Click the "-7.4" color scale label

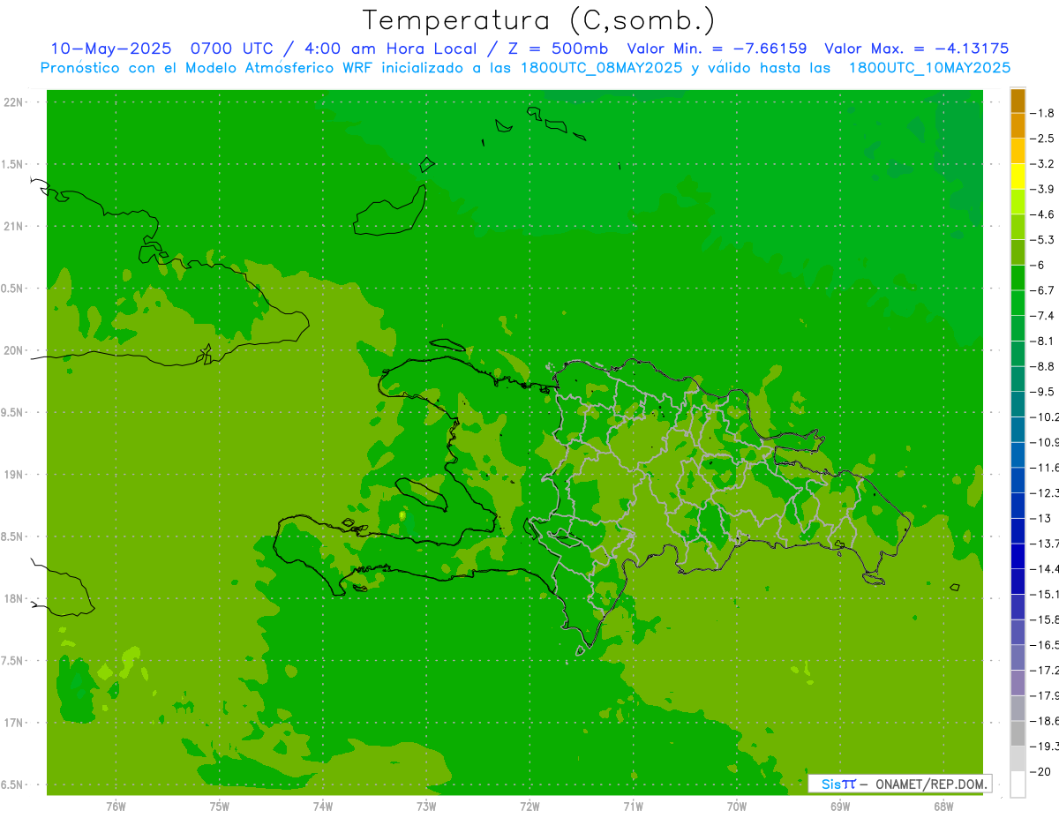(1042, 316)
